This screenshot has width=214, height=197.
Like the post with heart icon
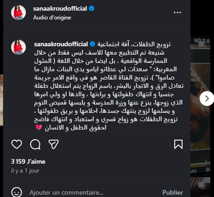(x=17, y=144)
